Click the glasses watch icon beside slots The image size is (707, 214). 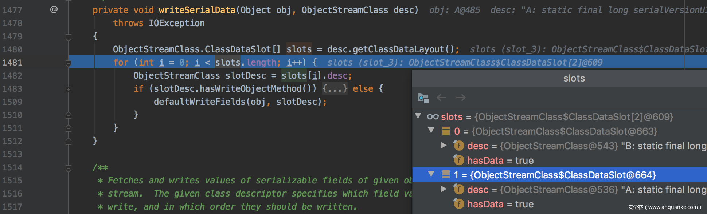click(433, 117)
